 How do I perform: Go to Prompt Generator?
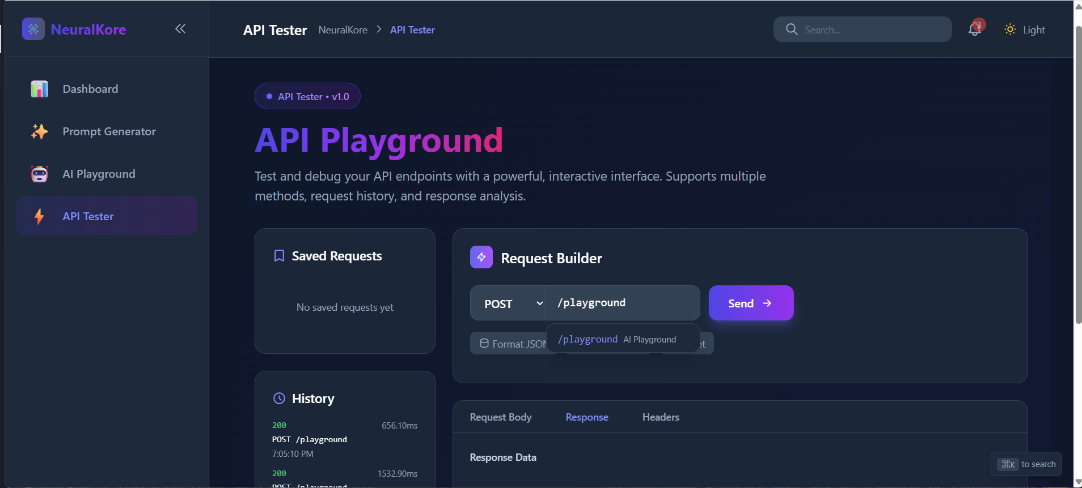pyautogui.click(x=107, y=131)
